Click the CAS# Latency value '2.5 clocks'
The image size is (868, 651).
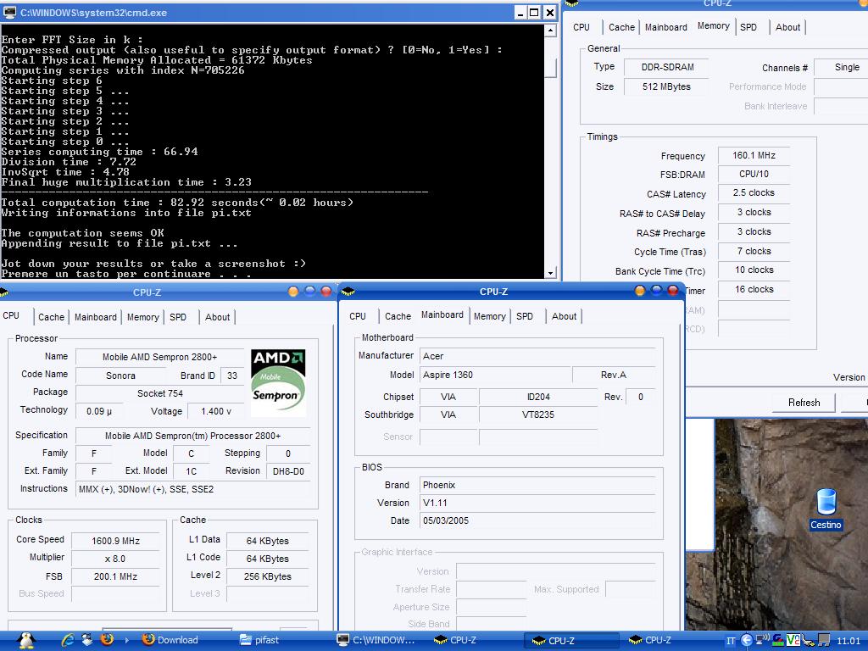(x=754, y=192)
